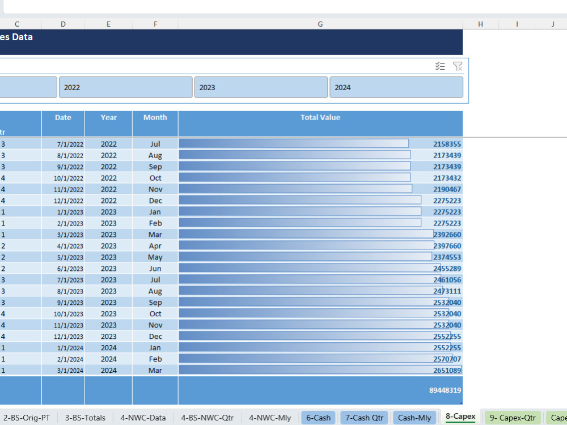Viewport: 567px width, 425px height.
Task: Toggle the 2022 slicer button
Action: pos(125,87)
